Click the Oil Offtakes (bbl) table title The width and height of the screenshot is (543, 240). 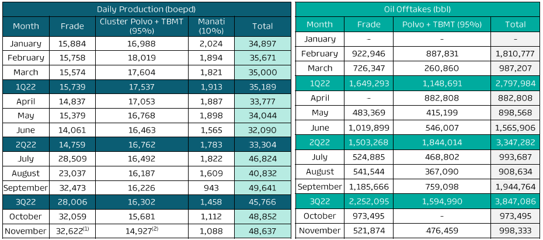tap(417, 9)
